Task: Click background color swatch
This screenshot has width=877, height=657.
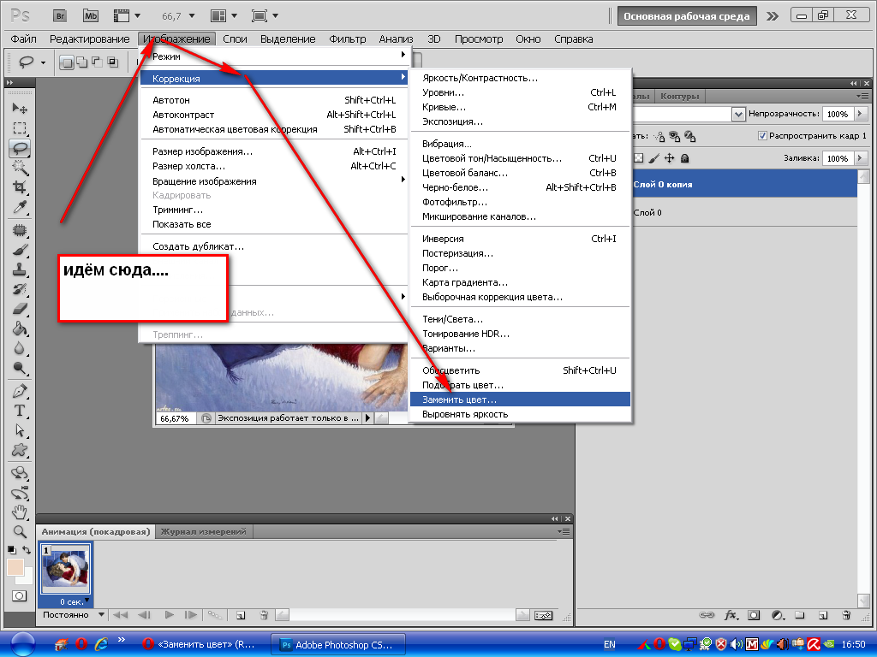Action: point(27,579)
